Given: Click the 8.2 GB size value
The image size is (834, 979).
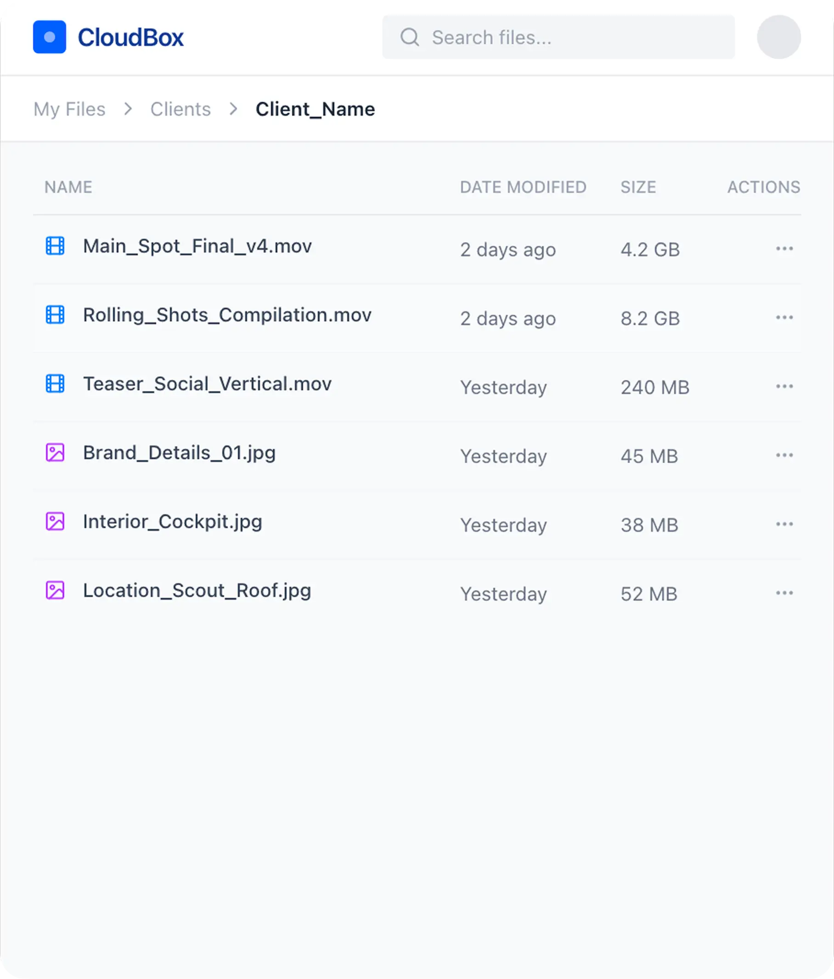Looking at the screenshot, I should pyautogui.click(x=650, y=319).
